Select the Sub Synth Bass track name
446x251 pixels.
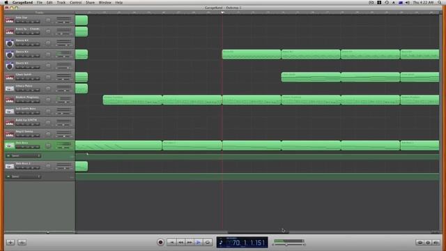[x=26, y=109]
